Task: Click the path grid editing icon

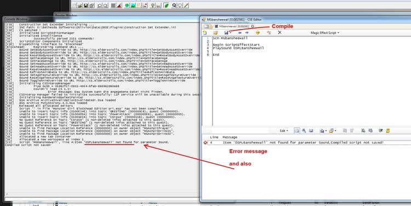Action: [x=139, y=5]
